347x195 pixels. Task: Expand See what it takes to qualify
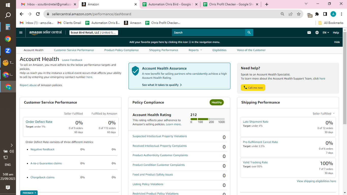(162, 85)
